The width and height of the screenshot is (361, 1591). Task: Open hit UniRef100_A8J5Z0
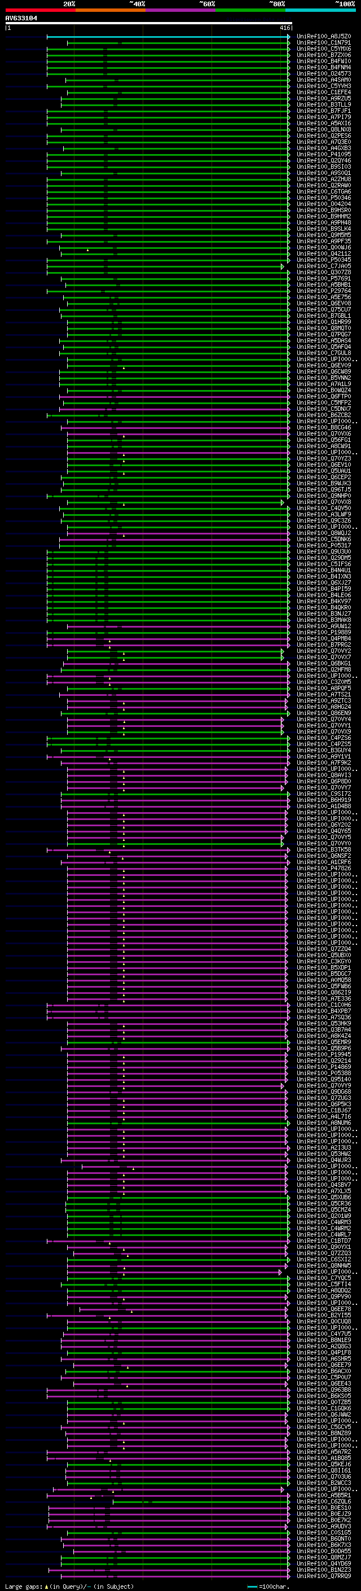[324, 37]
